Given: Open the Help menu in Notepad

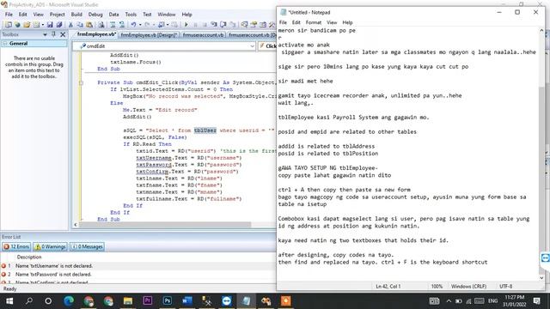Looking at the screenshot, I should tap(347, 22).
